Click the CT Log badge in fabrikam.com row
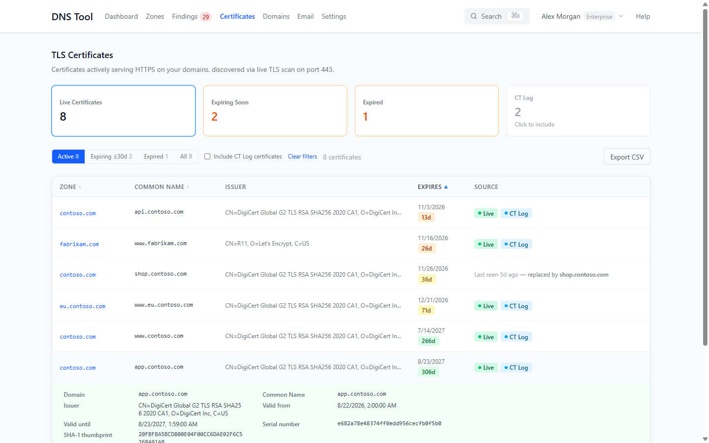 516,244
